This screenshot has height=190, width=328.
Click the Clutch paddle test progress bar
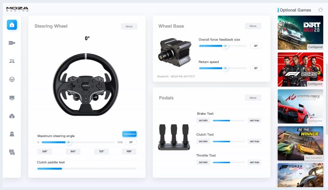(x=87, y=168)
